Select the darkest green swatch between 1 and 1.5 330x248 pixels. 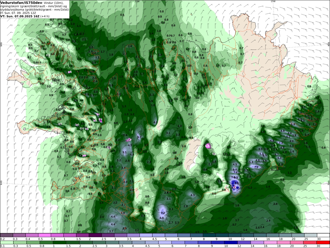click(60, 242)
